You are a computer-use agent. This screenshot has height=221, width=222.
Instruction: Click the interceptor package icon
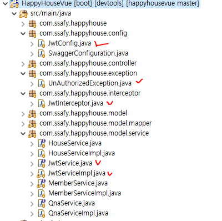[x=33, y=94]
